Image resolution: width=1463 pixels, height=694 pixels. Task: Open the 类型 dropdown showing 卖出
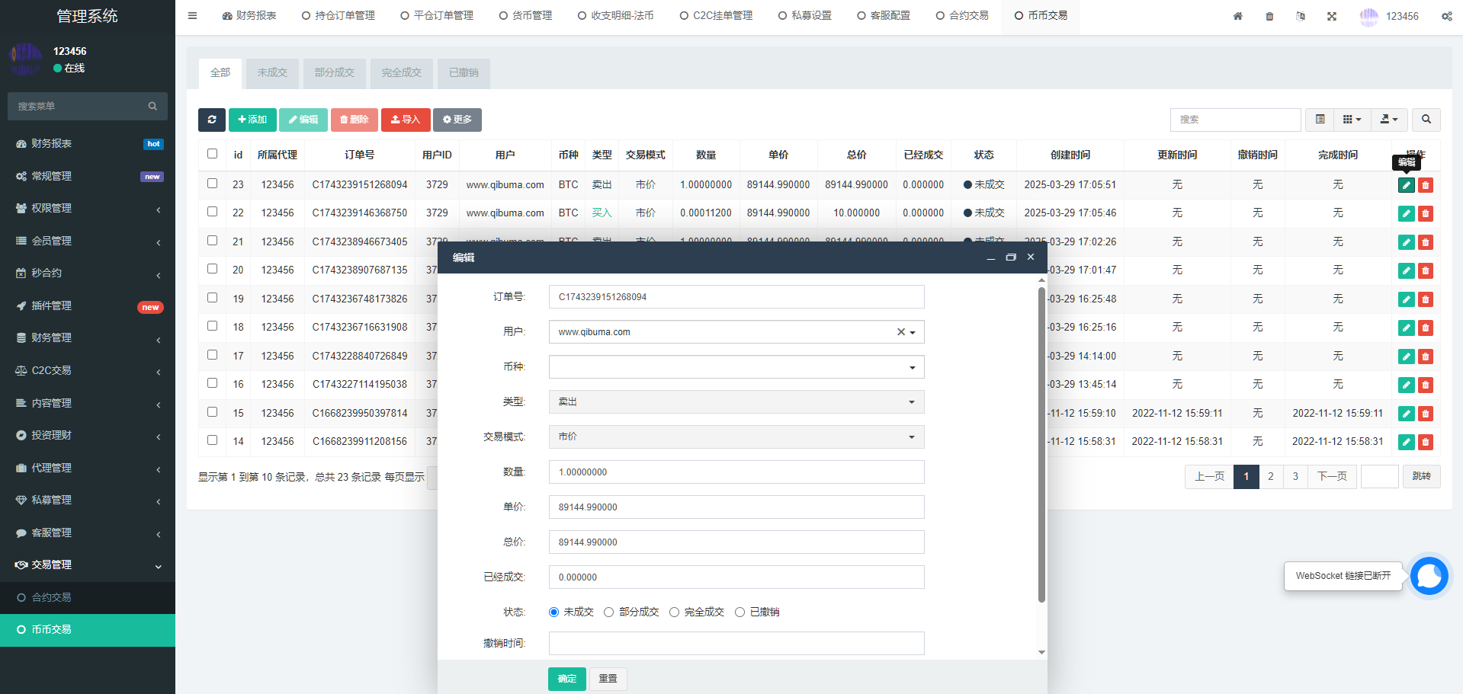point(736,402)
